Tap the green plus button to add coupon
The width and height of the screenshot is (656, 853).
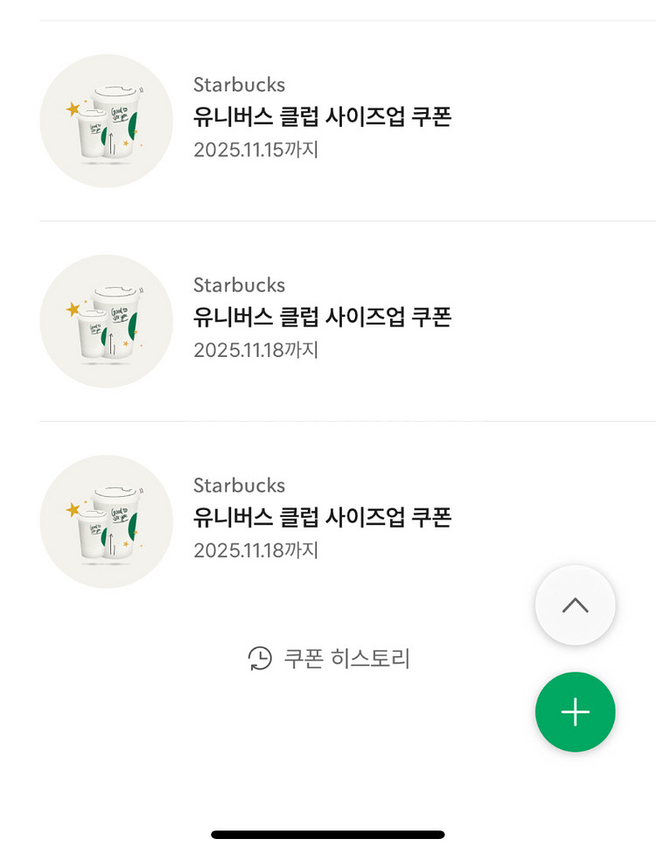point(575,712)
